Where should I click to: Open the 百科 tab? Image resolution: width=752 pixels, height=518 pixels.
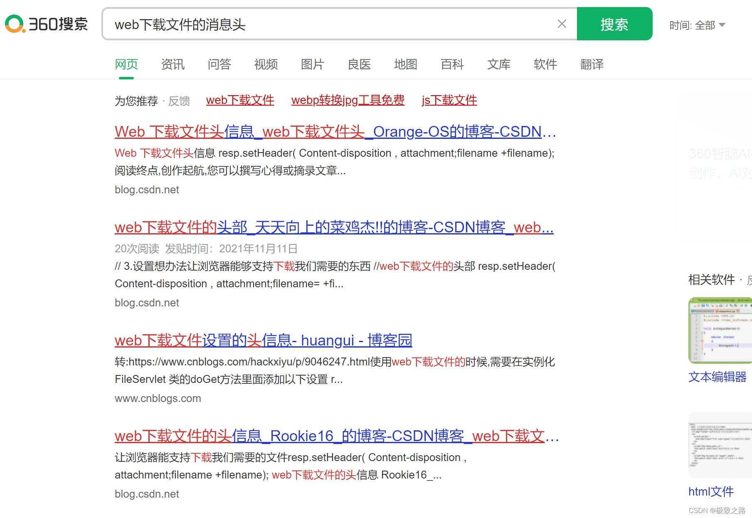coord(452,64)
